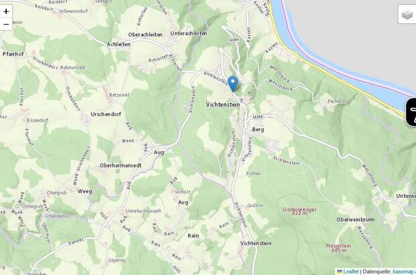
Task: Click the black accessibility widget icon
Action: pos(411,111)
